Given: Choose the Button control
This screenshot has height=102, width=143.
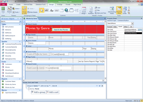Looking at the screenshot, I should click(x=57, y=10).
